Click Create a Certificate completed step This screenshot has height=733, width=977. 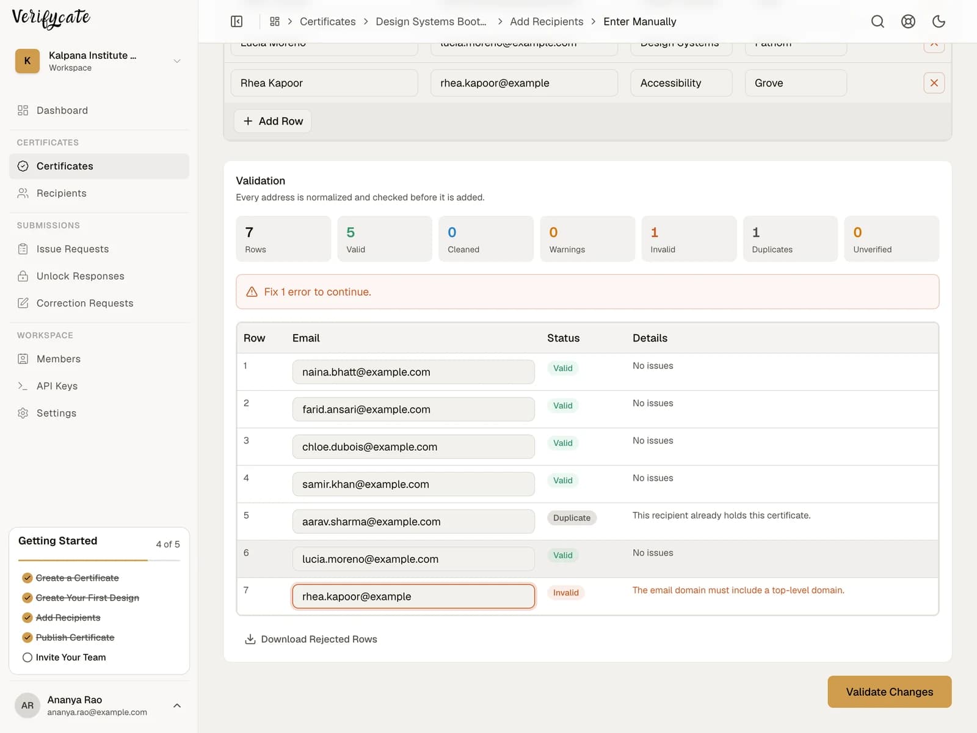70,578
